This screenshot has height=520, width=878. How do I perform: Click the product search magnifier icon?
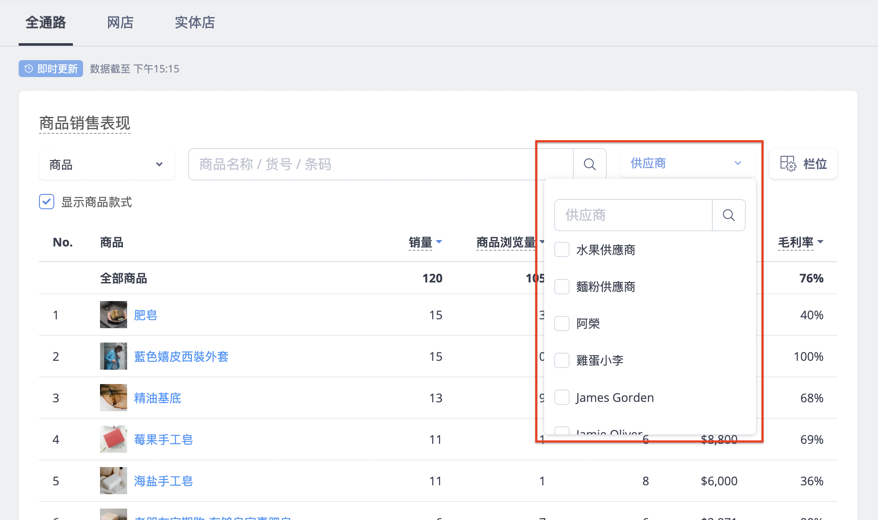(x=589, y=164)
